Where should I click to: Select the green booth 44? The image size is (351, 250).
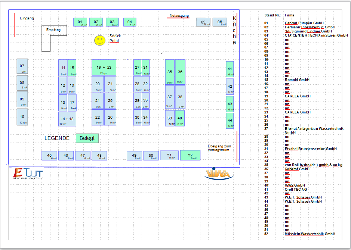(230, 121)
